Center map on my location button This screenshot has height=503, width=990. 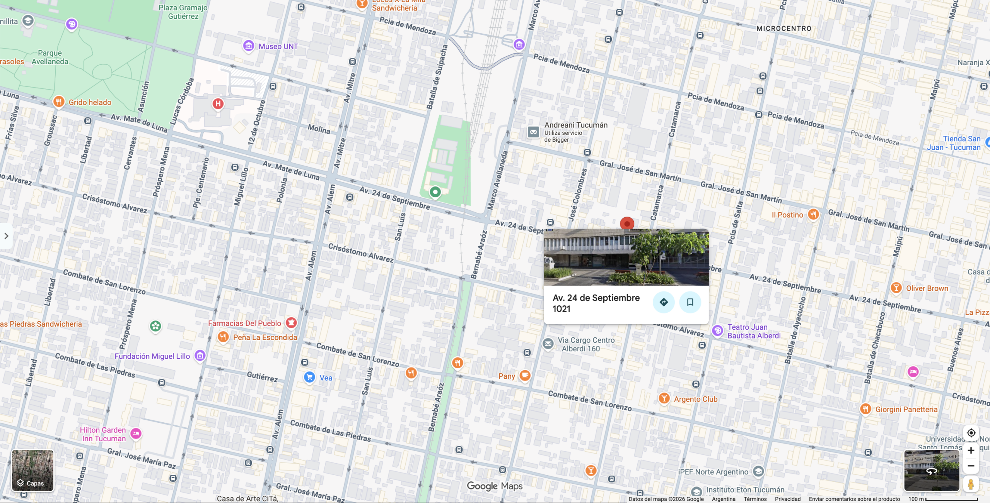pos(971,433)
